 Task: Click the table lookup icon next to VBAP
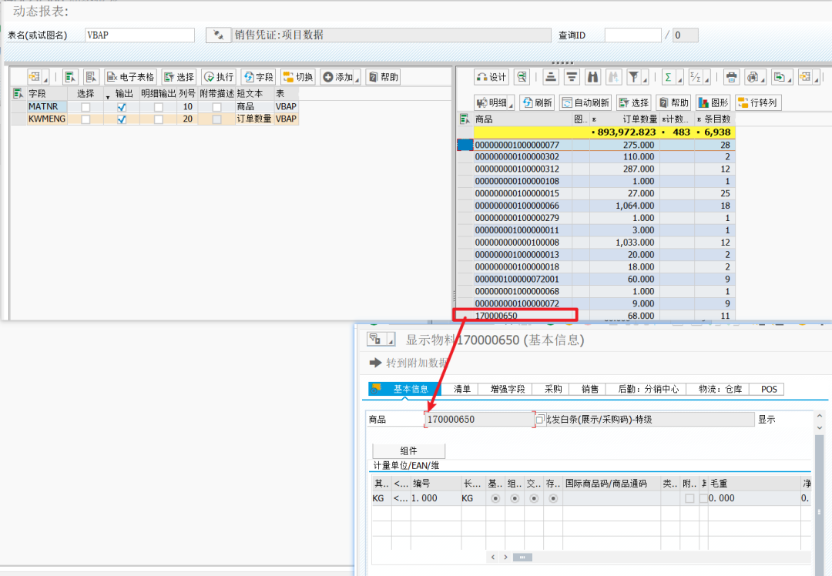[x=217, y=35]
